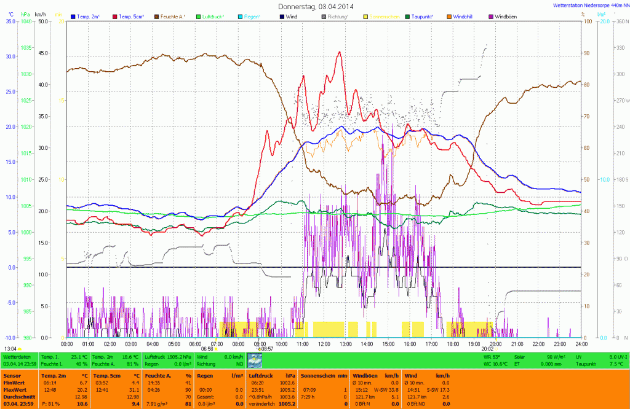Select the 'Windböen' legend label

click(x=506, y=17)
